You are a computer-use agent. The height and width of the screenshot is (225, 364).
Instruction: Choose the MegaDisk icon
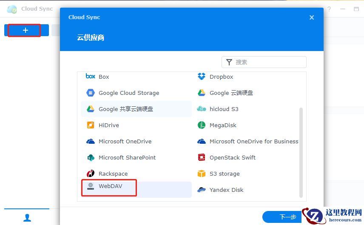[202, 125]
